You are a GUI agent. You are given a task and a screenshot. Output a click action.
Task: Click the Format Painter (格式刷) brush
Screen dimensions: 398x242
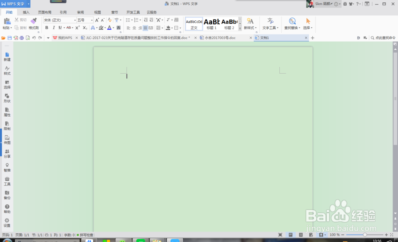(x=33, y=21)
